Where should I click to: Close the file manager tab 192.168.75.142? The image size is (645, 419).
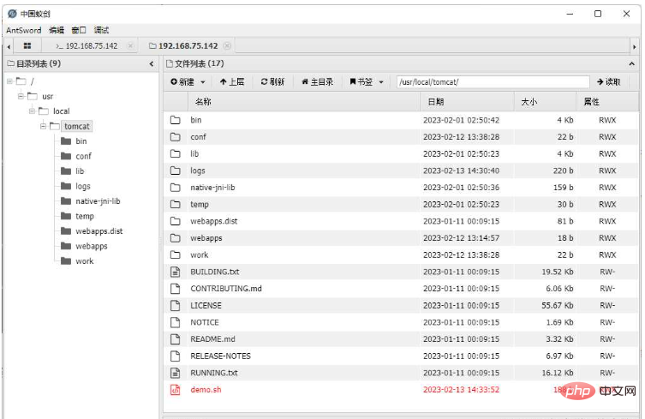[x=227, y=45]
